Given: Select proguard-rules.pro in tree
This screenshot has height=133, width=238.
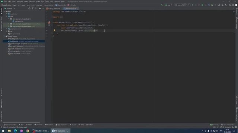Looking at the screenshot, I should [x=26, y=46].
